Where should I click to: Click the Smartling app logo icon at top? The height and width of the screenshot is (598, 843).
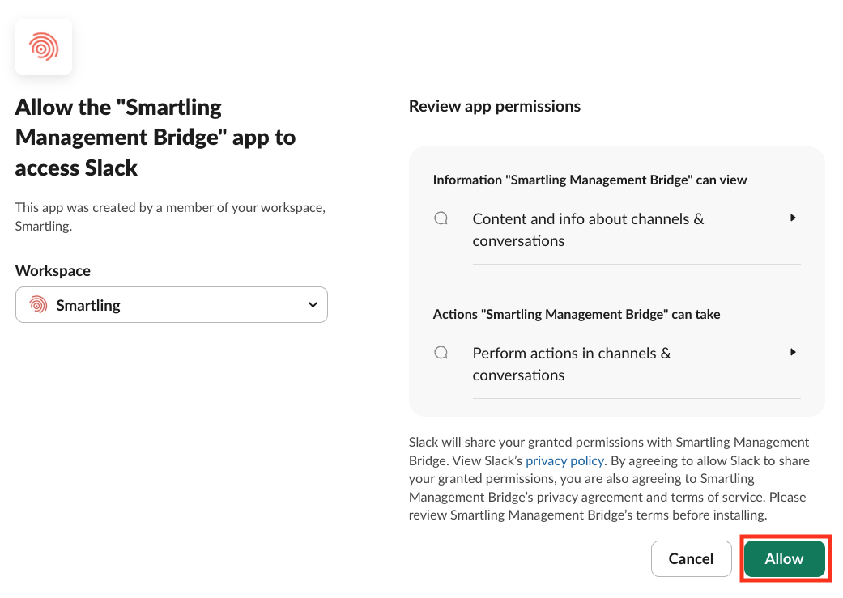(x=44, y=47)
